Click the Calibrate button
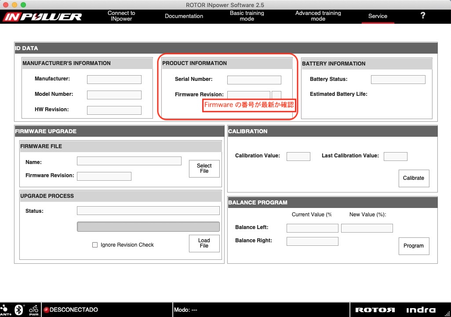Viewport: 451px width, 317px height. (414, 178)
